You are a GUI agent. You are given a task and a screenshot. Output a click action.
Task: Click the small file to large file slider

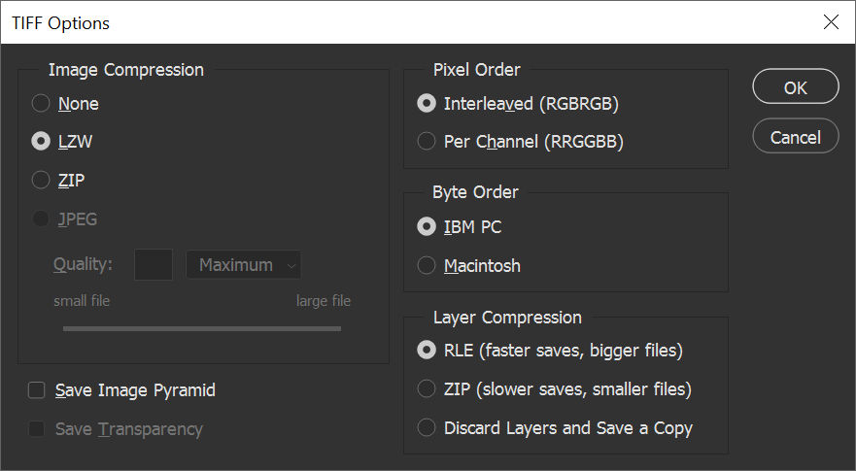tap(202, 328)
